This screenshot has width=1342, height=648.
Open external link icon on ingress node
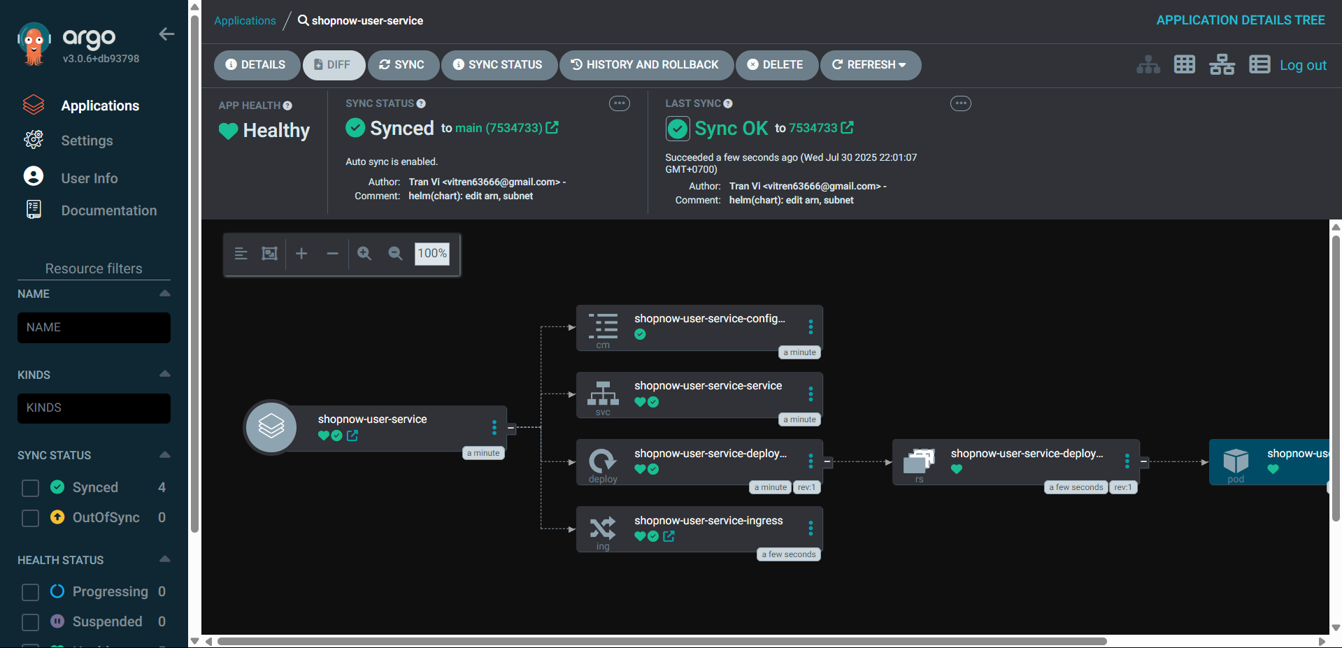pos(669,536)
